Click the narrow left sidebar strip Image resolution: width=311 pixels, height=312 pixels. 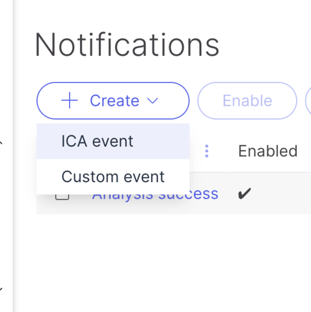pyautogui.click(x=7, y=156)
